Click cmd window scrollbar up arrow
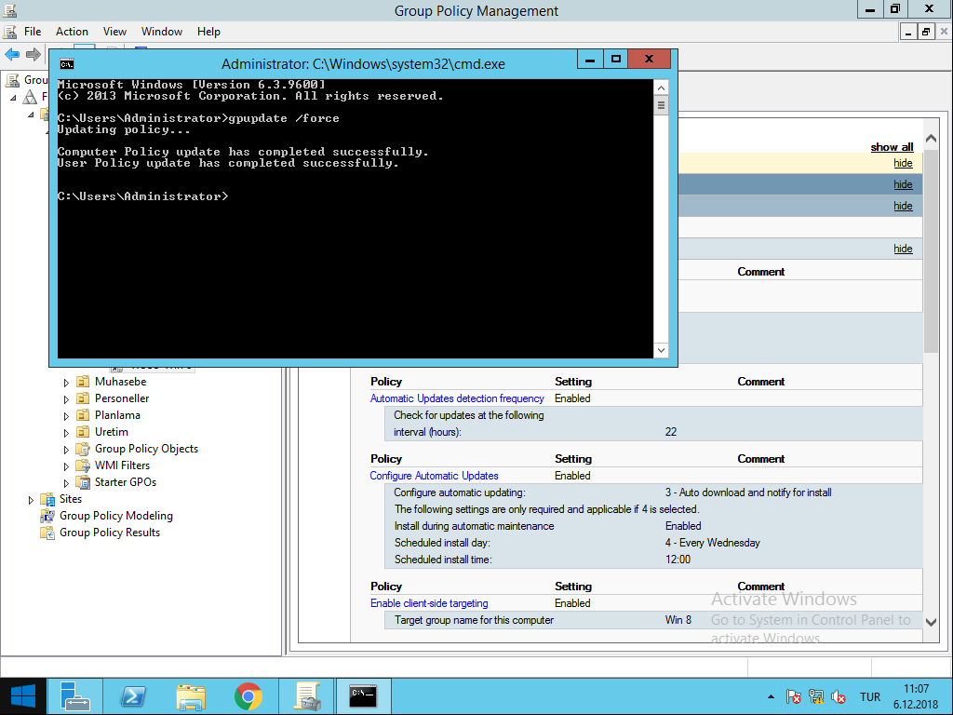This screenshot has height=715, width=953. 661,88
